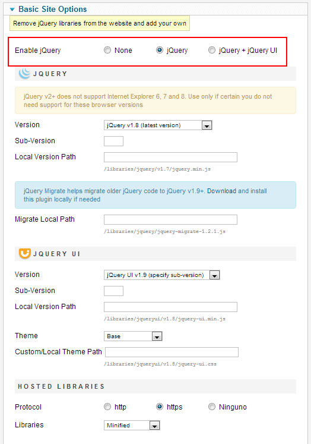The width and height of the screenshot is (311, 444).
Task: Select the jQuery radio option
Action: tap(160, 50)
